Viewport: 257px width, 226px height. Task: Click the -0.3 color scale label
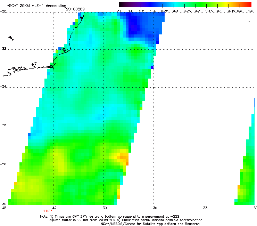174,11
